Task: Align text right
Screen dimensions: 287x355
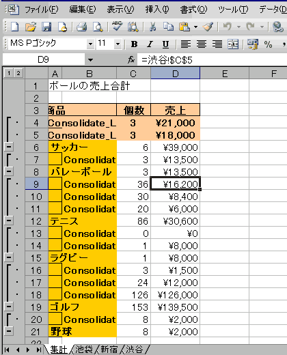Action: pyautogui.click(x=217, y=44)
